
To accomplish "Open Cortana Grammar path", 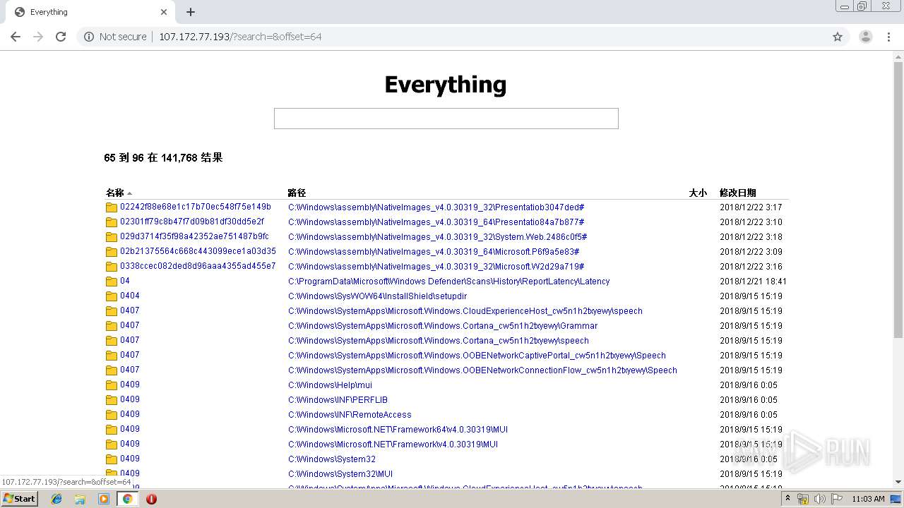I will (443, 326).
